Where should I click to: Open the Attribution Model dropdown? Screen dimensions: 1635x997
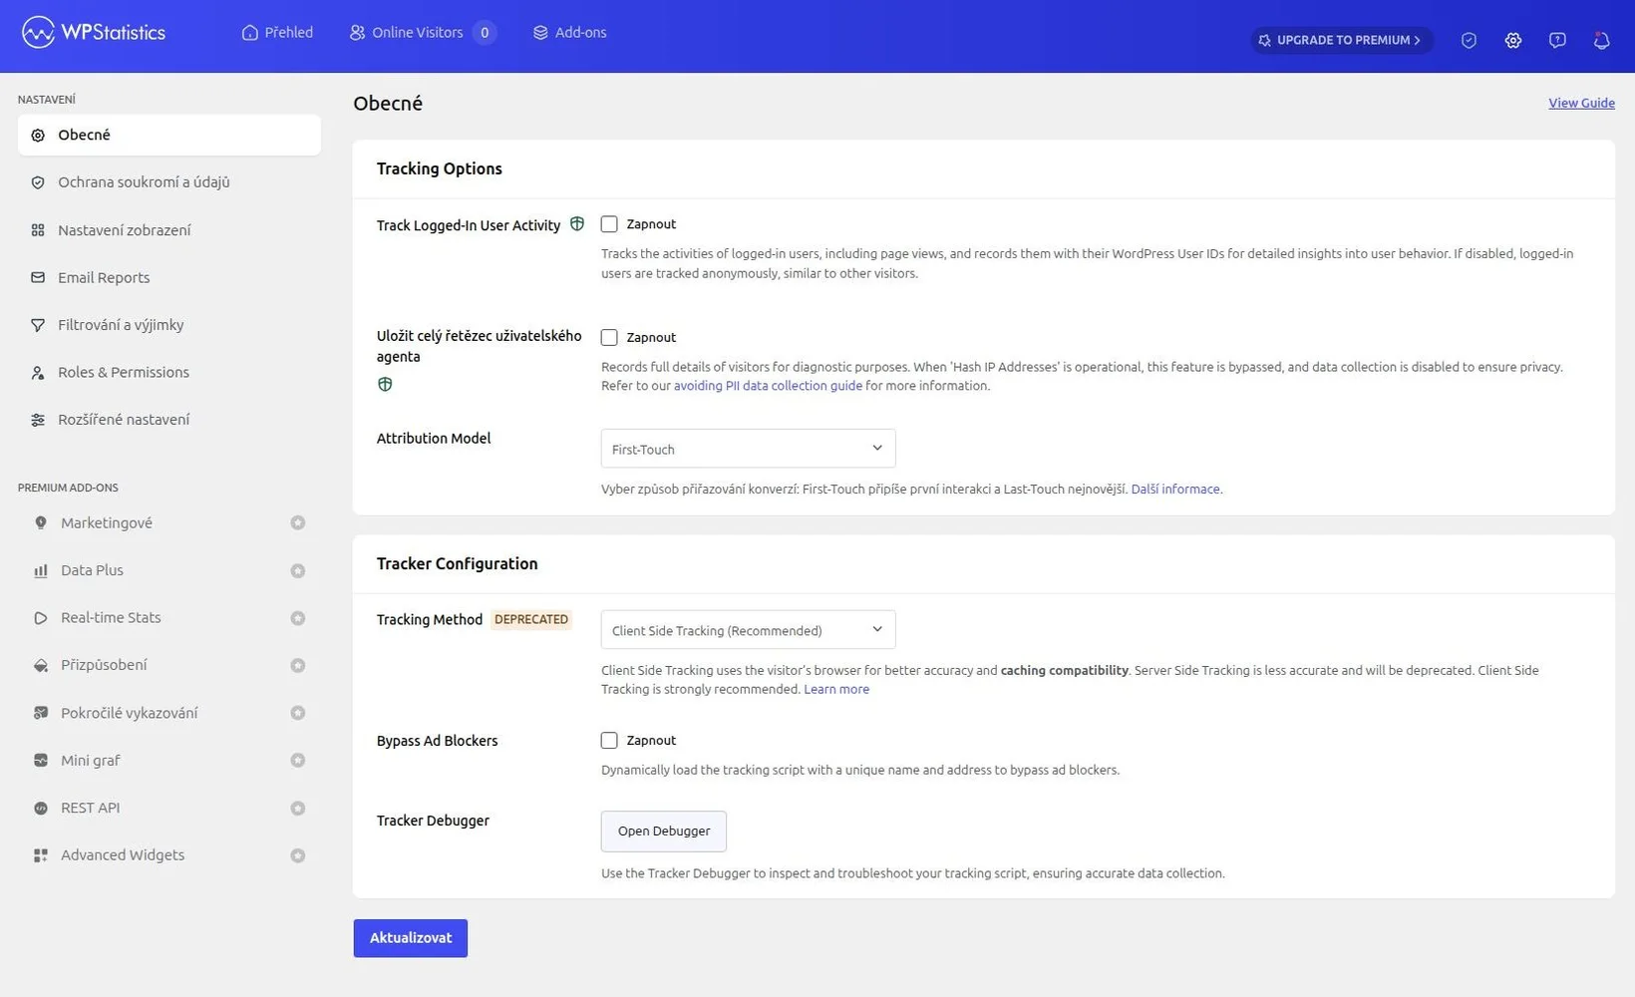[748, 449]
